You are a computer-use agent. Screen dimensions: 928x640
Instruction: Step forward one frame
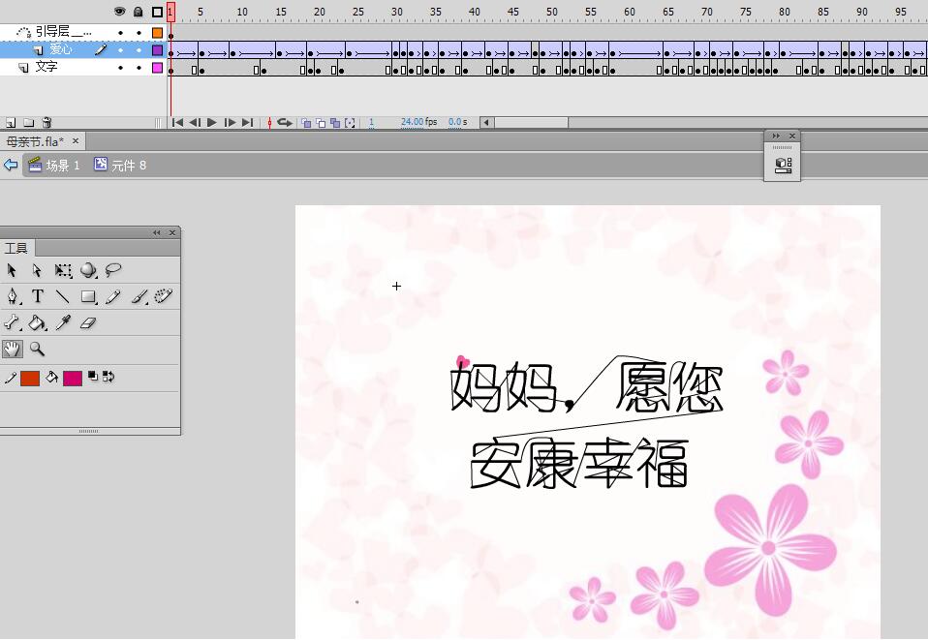(x=230, y=122)
